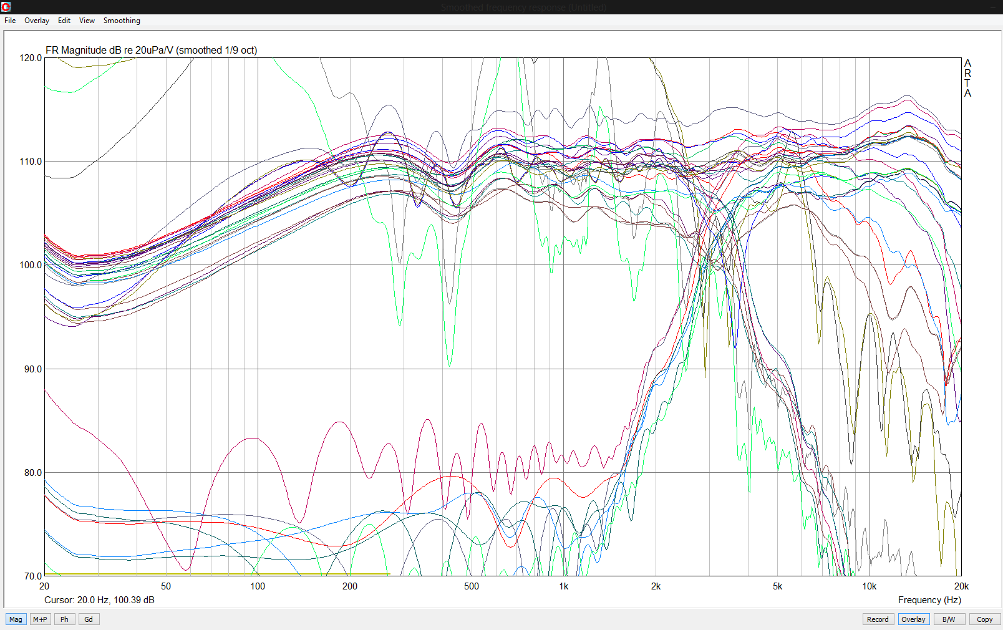The height and width of the screenshot is (630, 1003).
Task: Switch to Mag magnitude display mode
Action: coord(16,619)
